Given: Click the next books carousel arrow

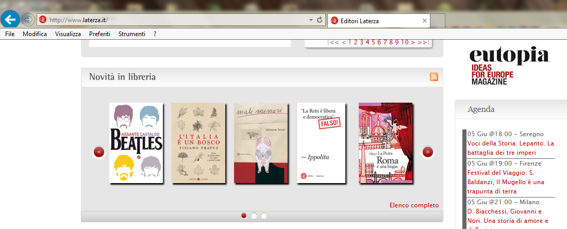Looking at the screenshot, I should (x=427, y=152).
